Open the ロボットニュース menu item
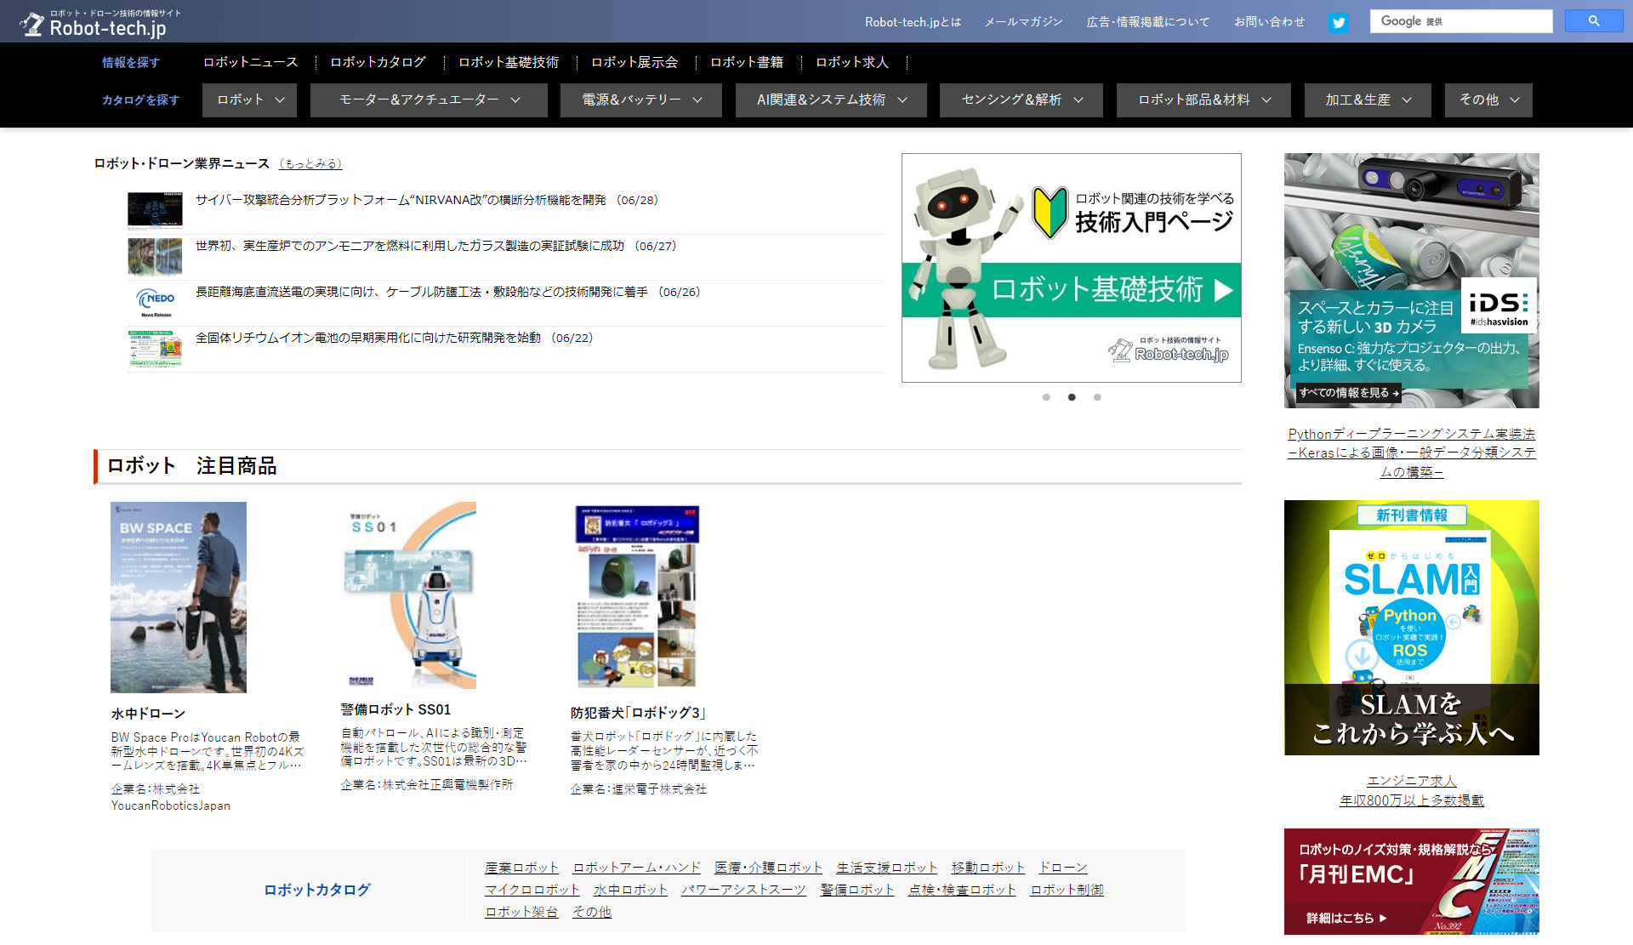The width and height of the screenshot is (1633, 945). pyautogui.click(x=249, y=61)
